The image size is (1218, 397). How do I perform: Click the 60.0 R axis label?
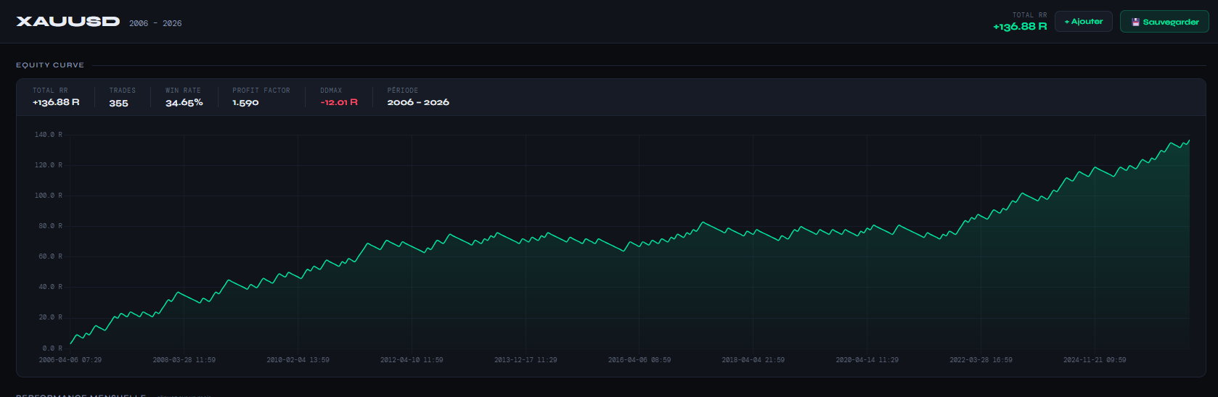(x=50, y=256)
